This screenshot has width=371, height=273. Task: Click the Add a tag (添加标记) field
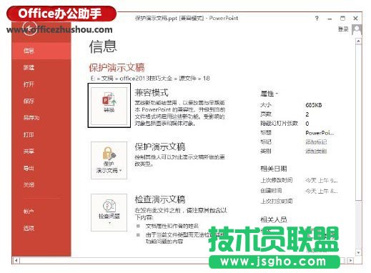coord(316,142)
